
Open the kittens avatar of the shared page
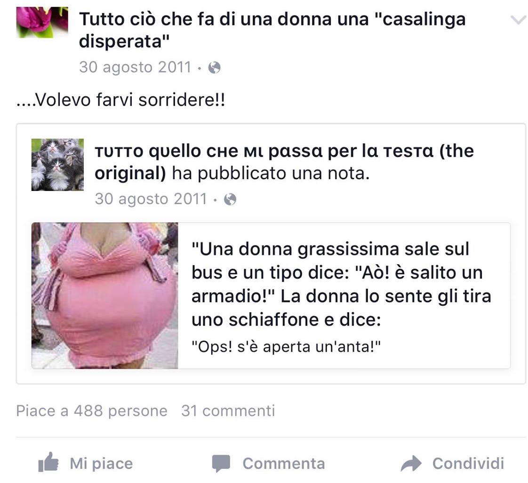coord(57,165)
